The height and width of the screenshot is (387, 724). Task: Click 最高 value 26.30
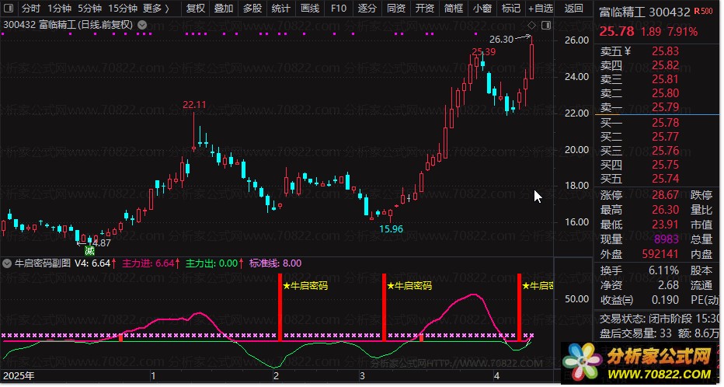click(666, 210)
